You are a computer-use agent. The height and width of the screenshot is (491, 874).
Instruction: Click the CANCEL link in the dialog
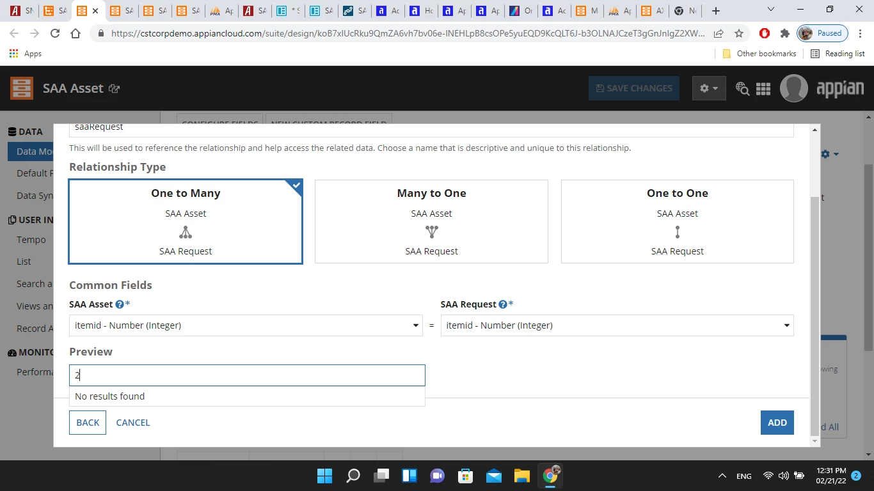pos(133,423)
